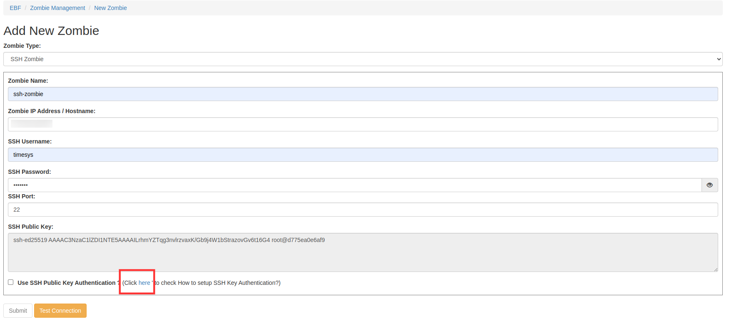Click the 'Zombie Type:' label
The image size is (729, 336).
pyautogui.click(x=22, y=46)
